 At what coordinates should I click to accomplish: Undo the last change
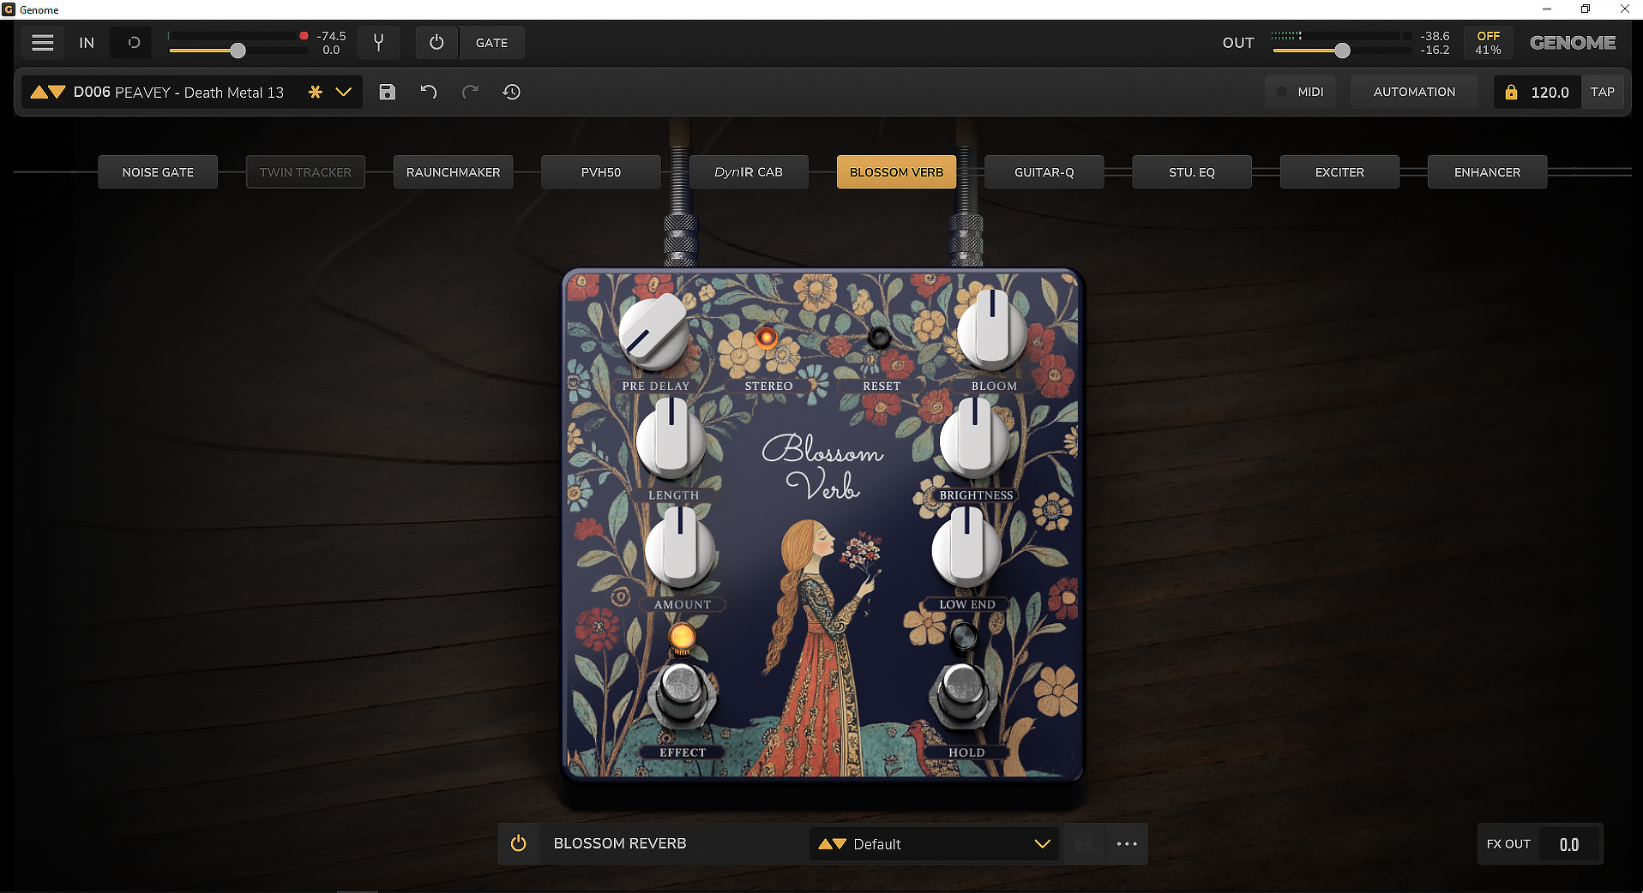click(x=429, y=92)
